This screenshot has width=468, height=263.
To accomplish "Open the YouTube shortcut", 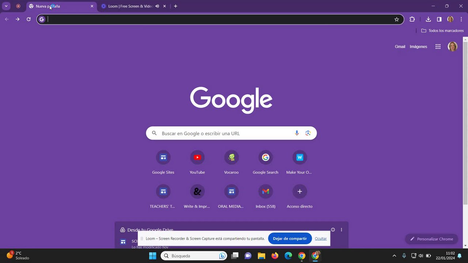I will coord(197,163).
